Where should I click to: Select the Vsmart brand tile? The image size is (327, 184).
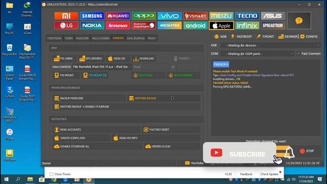click(195, 16)
